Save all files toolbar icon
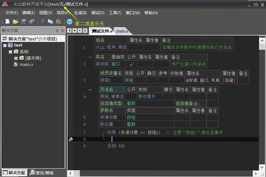The height and width of the screenshot is (177, 266). pyautogui.click(x=32, y=22)
